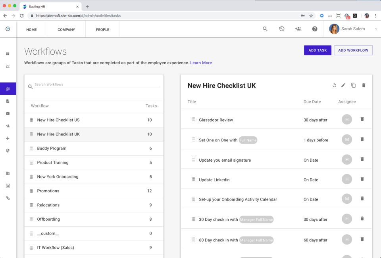Switch to the COMPANY tab
This screenshot has height=258, width=381.
(x=66, y=29)
